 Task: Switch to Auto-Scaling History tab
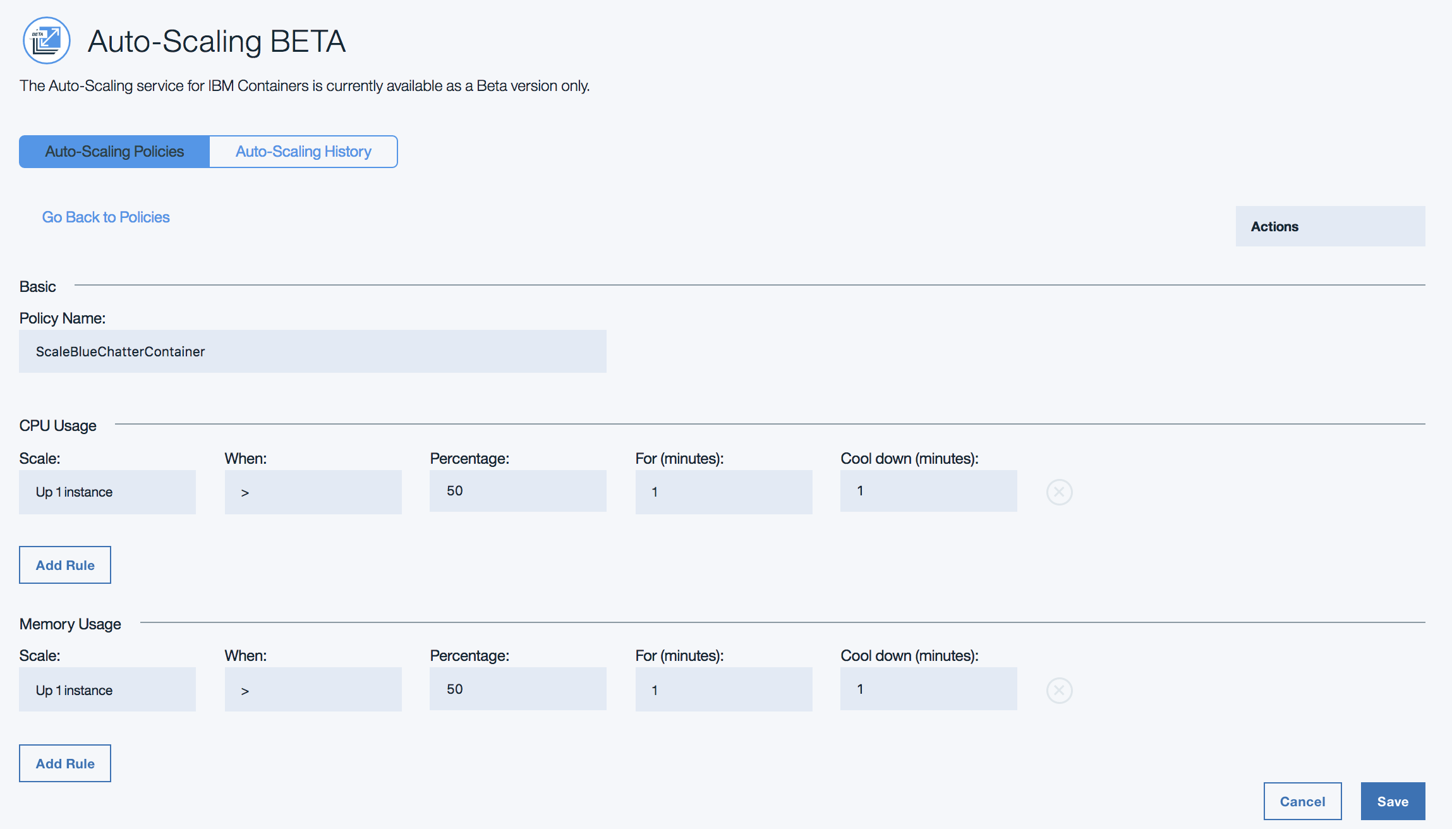click(x=303, y=152)
